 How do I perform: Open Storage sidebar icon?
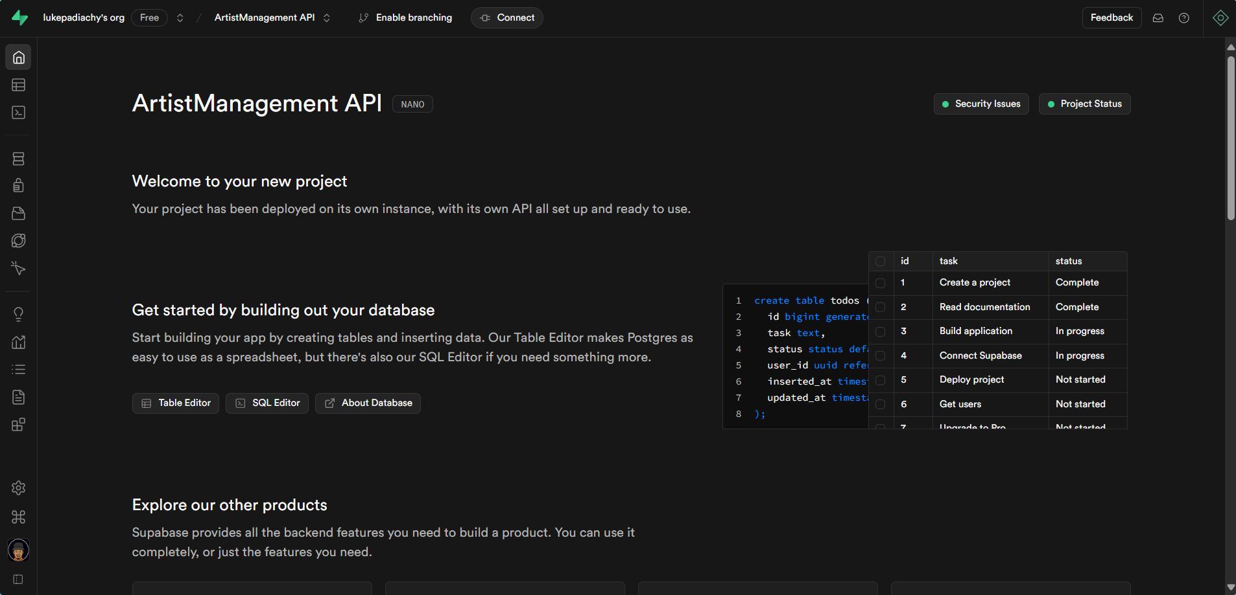[x=19, y=214]
